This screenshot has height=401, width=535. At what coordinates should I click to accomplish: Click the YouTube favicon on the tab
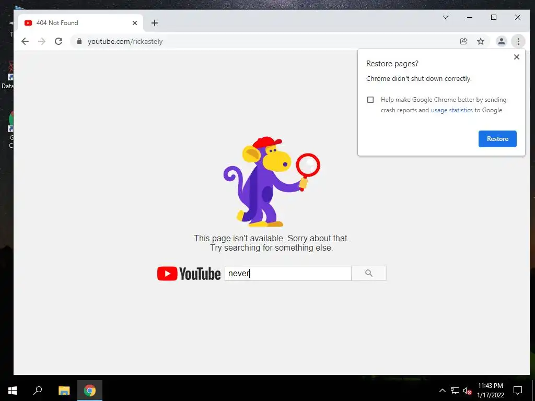(x=28, y=23)
